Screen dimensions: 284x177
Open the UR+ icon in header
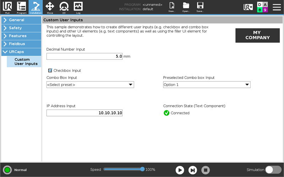[x=248, y=7]
